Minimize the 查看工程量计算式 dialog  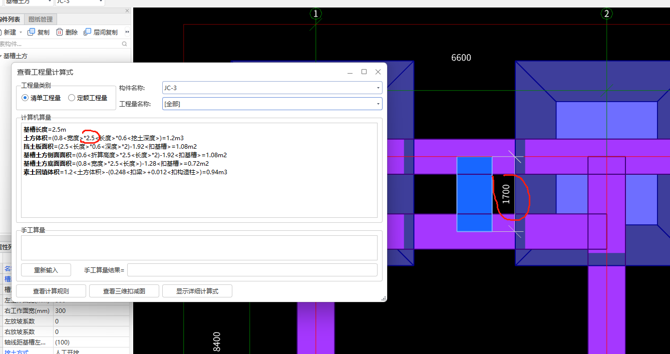pyautogui.click(x=350, y=72)
